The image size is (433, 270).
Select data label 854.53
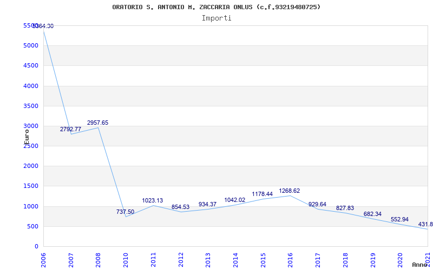(x=180, y=207)
